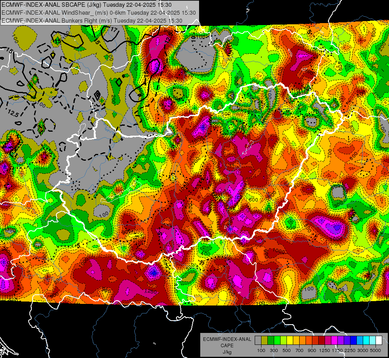The height and width of the screenshot is (358, 389).
Task: Select the sky blue legend swatch before 3000
Action: coord(360,340)
